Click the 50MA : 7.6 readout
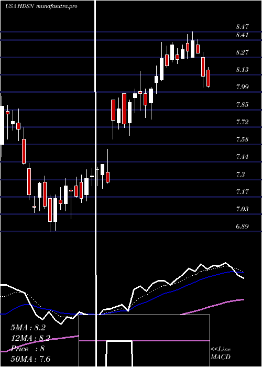 (30, 359)
